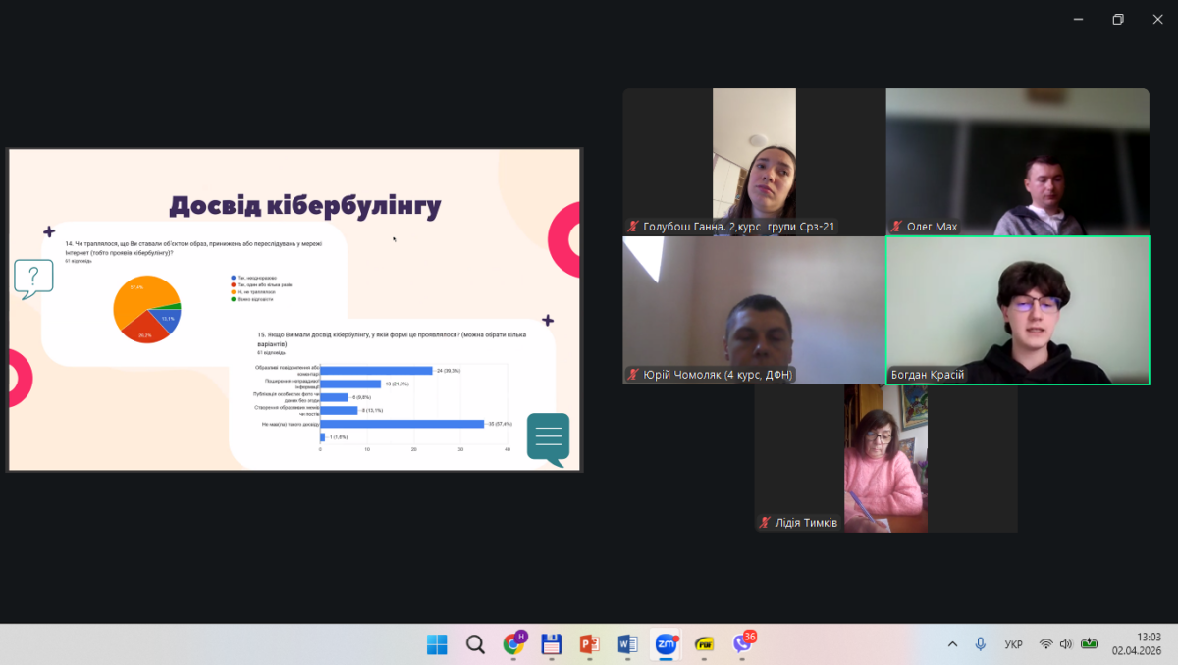
Task: Select Богдан Красій's highlighted video tile
Action: (1017, 309)
